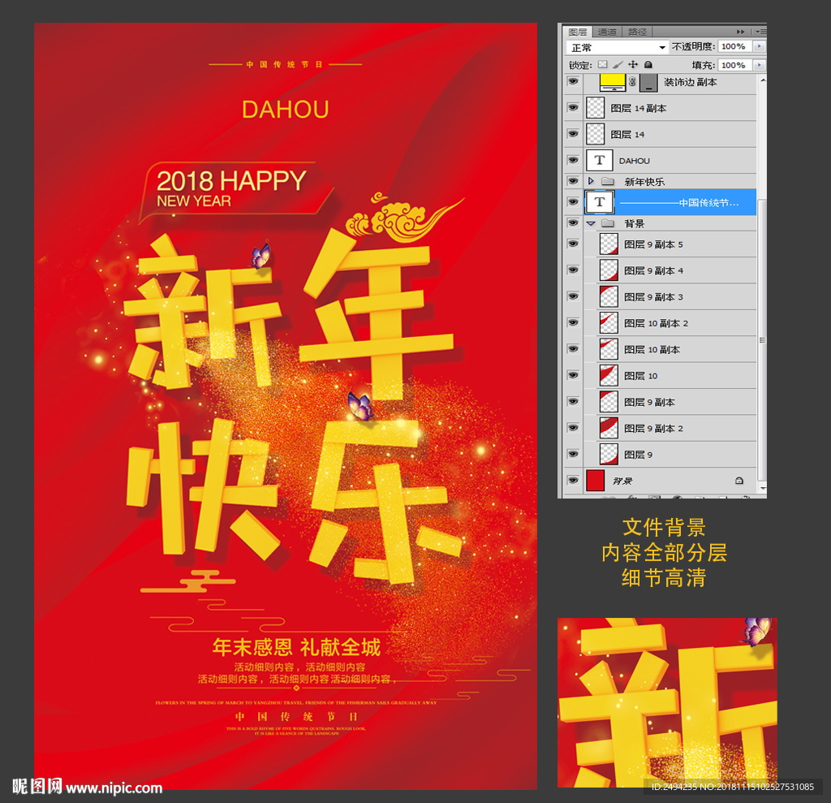Click the T text icon of DAHOU layer
This screenshot has height=803, width=831.
click(x=600, y=160)
